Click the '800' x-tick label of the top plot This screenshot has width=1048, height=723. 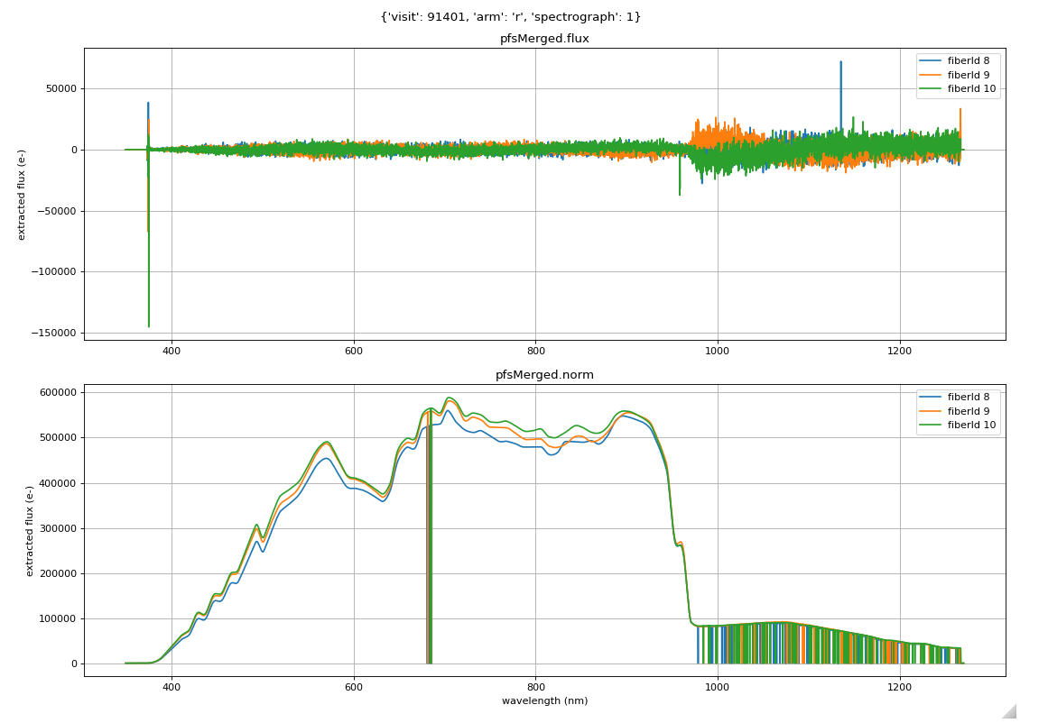click(x=535, y=351)
